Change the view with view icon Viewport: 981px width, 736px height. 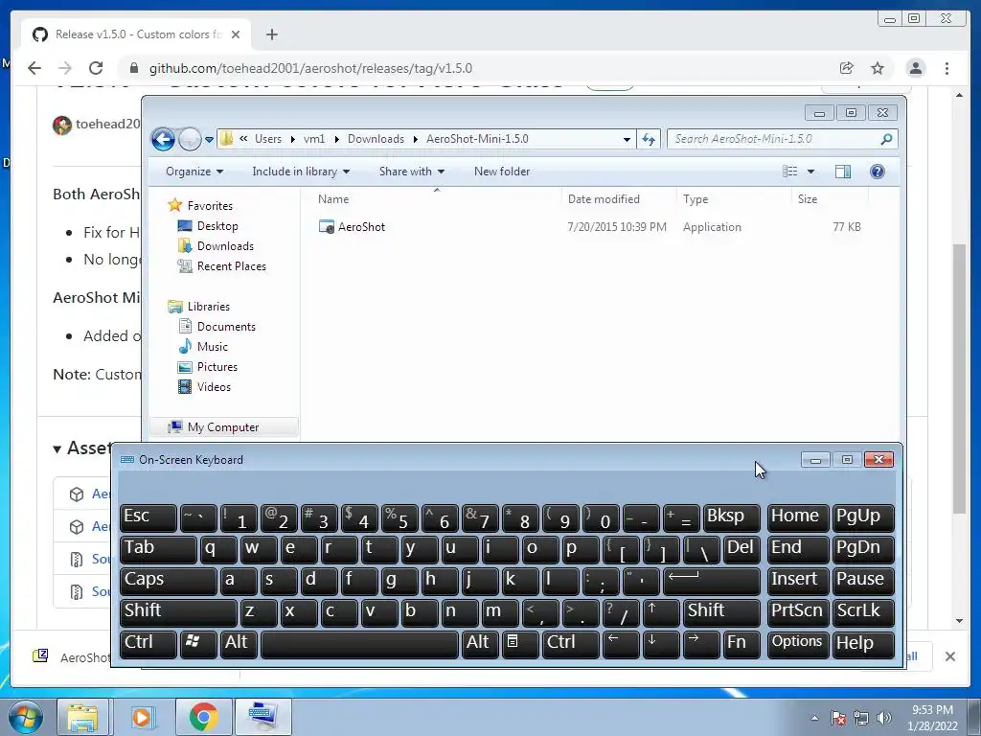(790, 172)
